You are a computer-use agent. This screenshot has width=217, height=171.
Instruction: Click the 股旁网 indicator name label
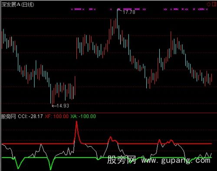coord(9,116)
